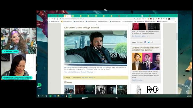Open the third photo thumbnail
Screen dimensions: 193x108
(x=90, y=90)
